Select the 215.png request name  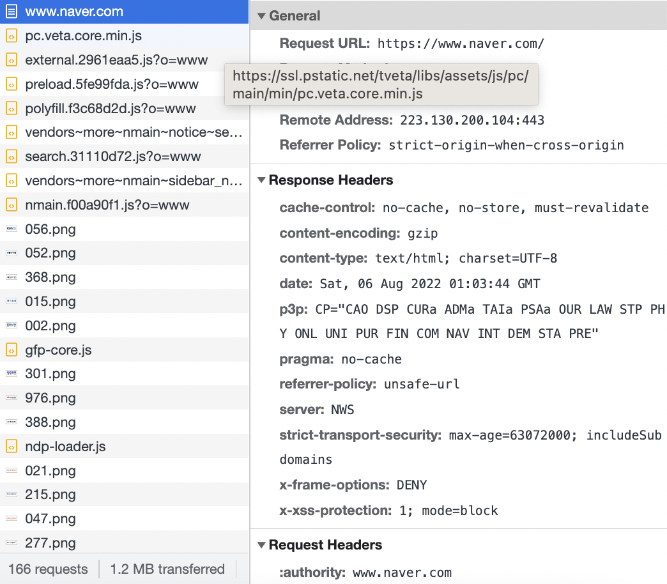pos(50,495)
